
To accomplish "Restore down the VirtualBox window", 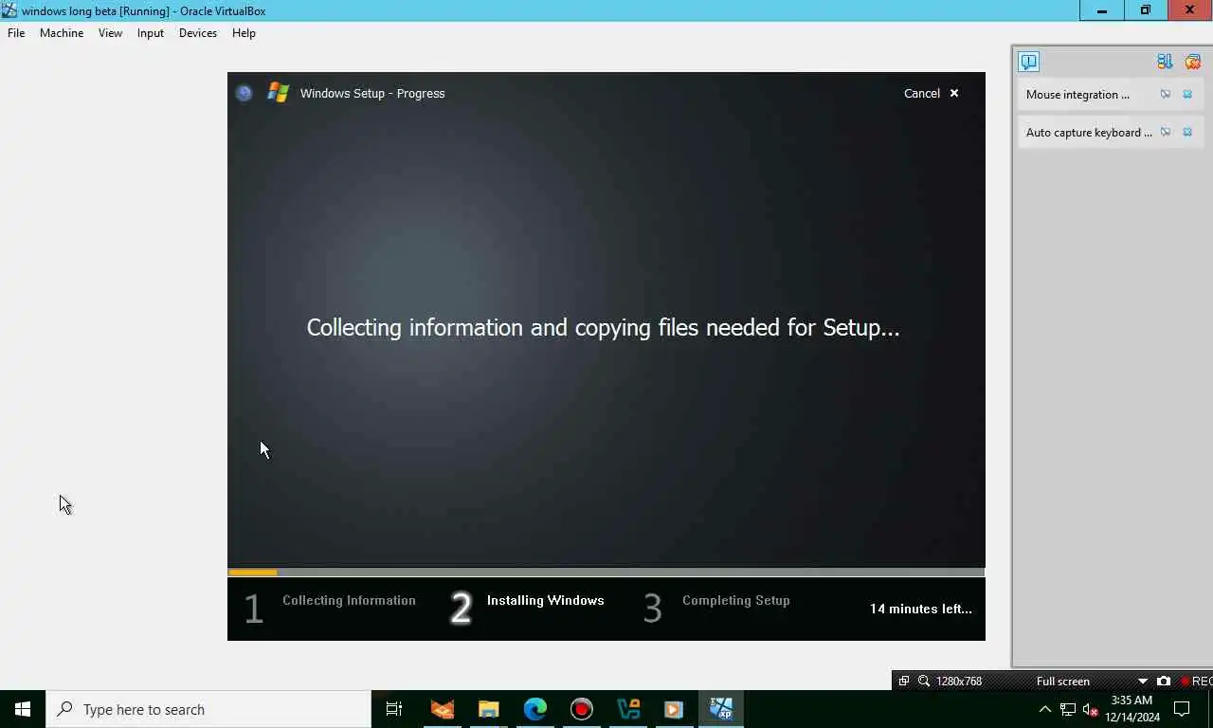I will click(x=1146, y=10).
